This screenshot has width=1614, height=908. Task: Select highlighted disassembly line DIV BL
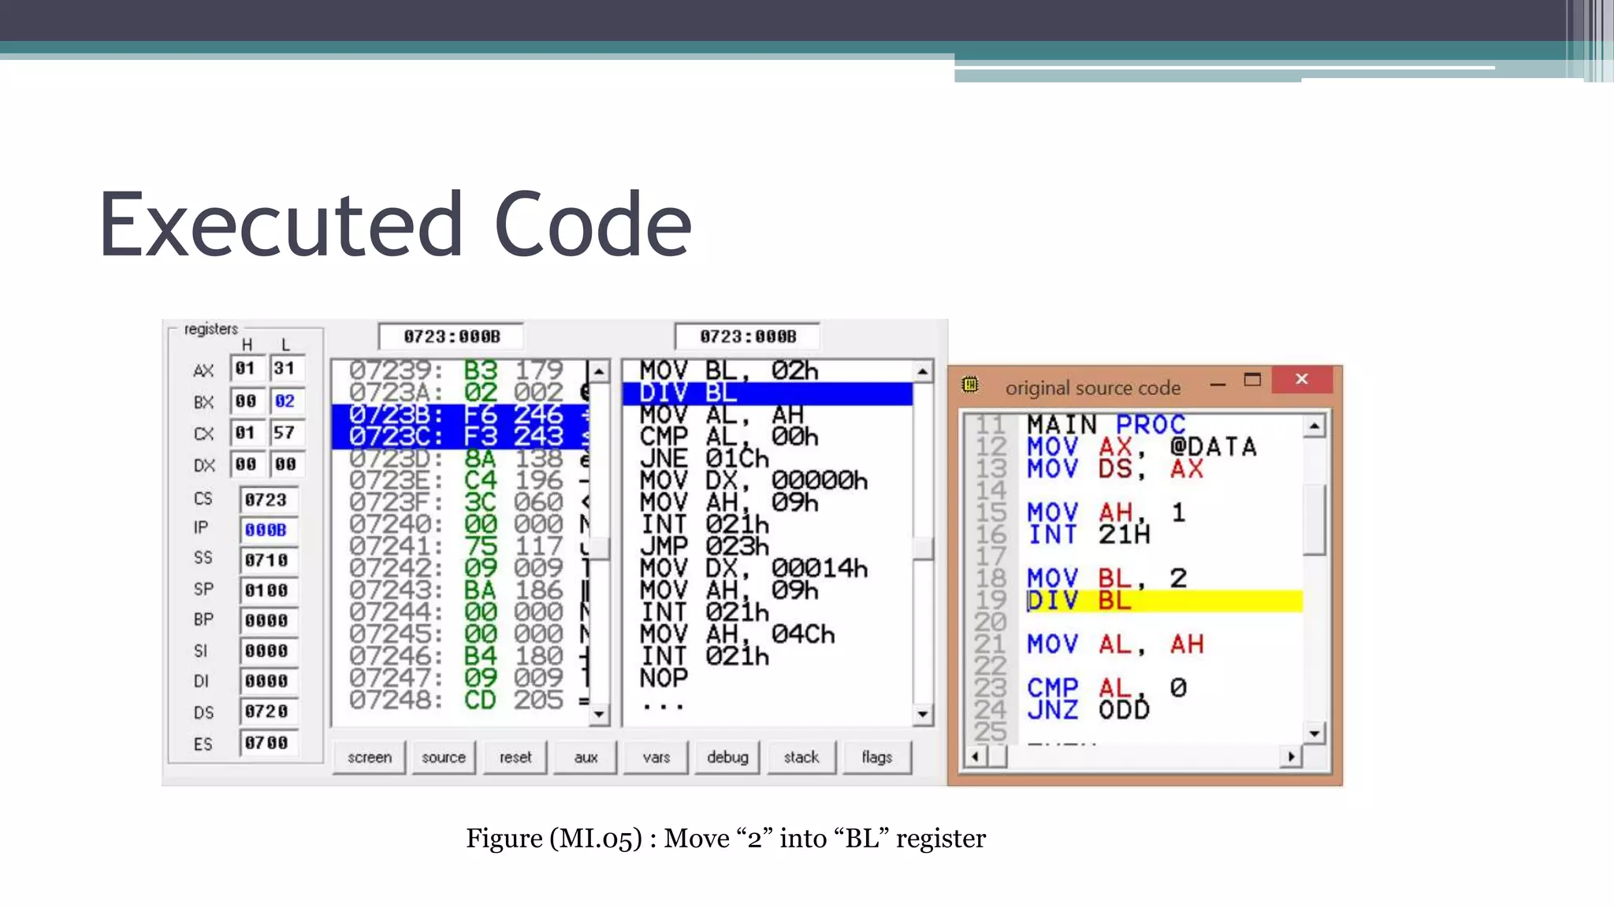point(767,393)
